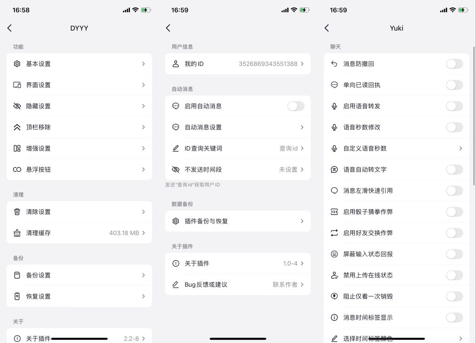Click the person icon next to 我的ID

pos(175,64)
